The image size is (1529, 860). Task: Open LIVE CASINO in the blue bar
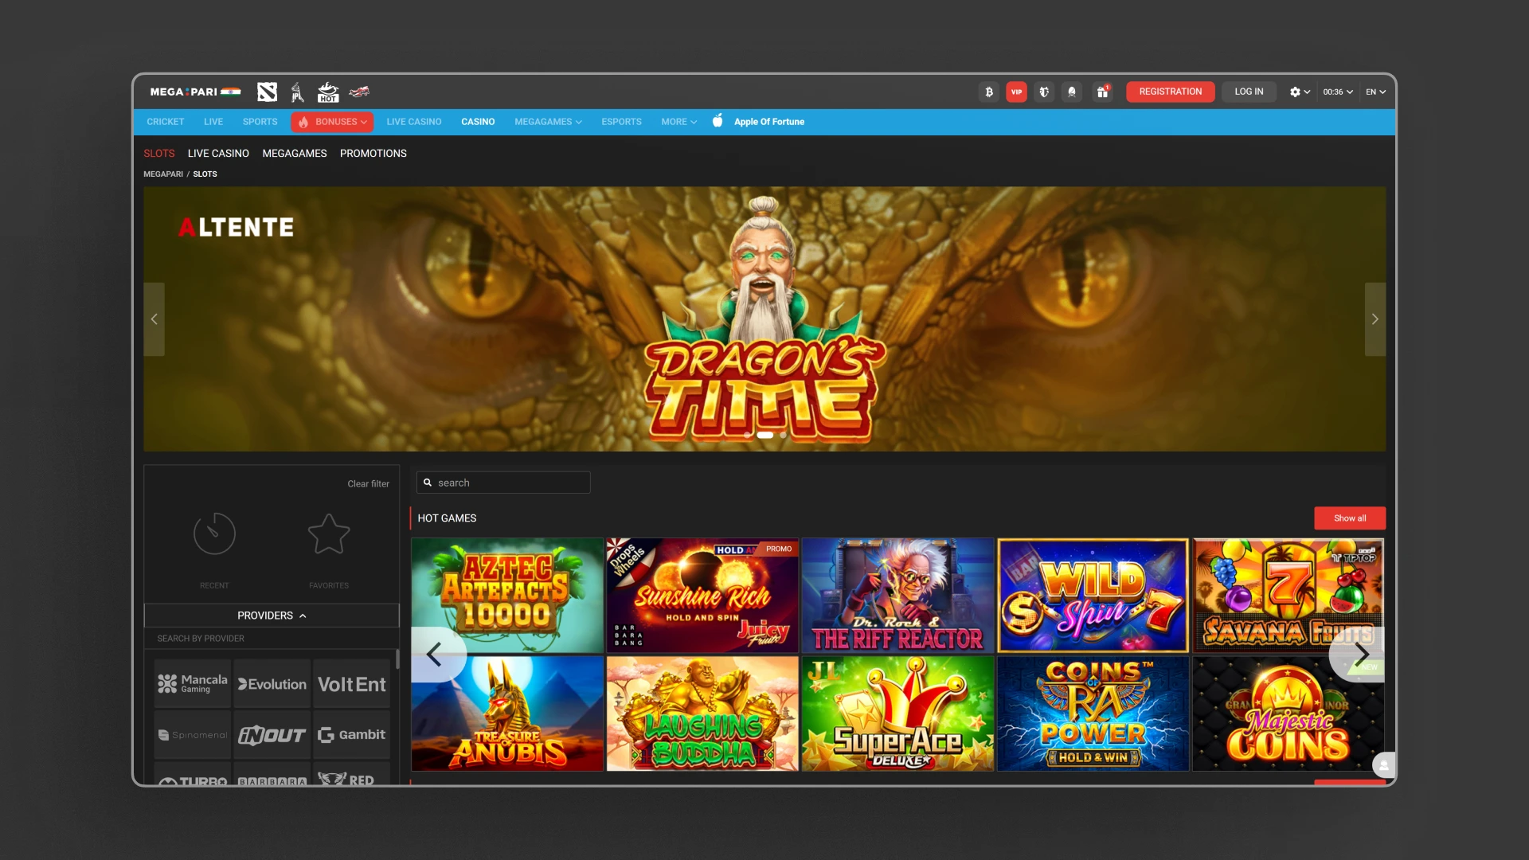click(x=413, y=122)
